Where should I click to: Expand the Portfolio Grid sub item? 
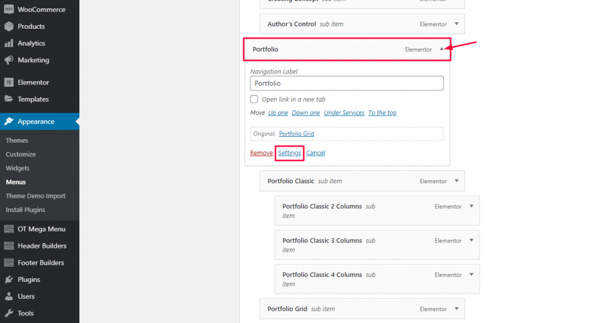(x=456, y=308)
